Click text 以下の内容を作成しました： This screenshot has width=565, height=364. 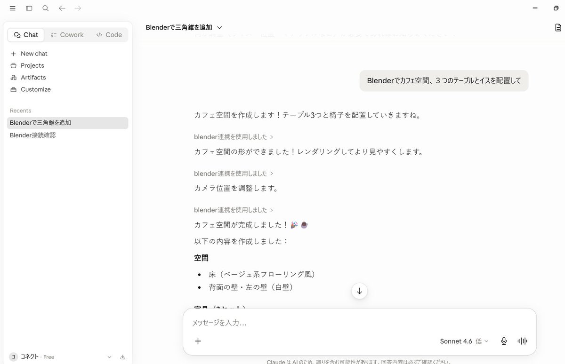(241, 241)
